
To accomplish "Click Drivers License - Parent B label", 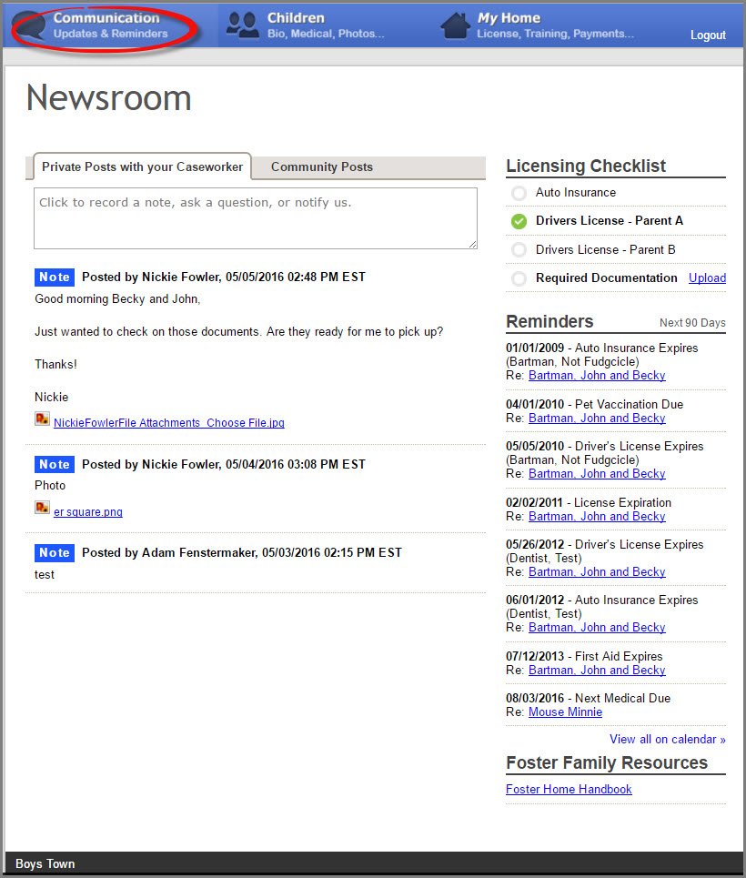I will coord(605,249).
